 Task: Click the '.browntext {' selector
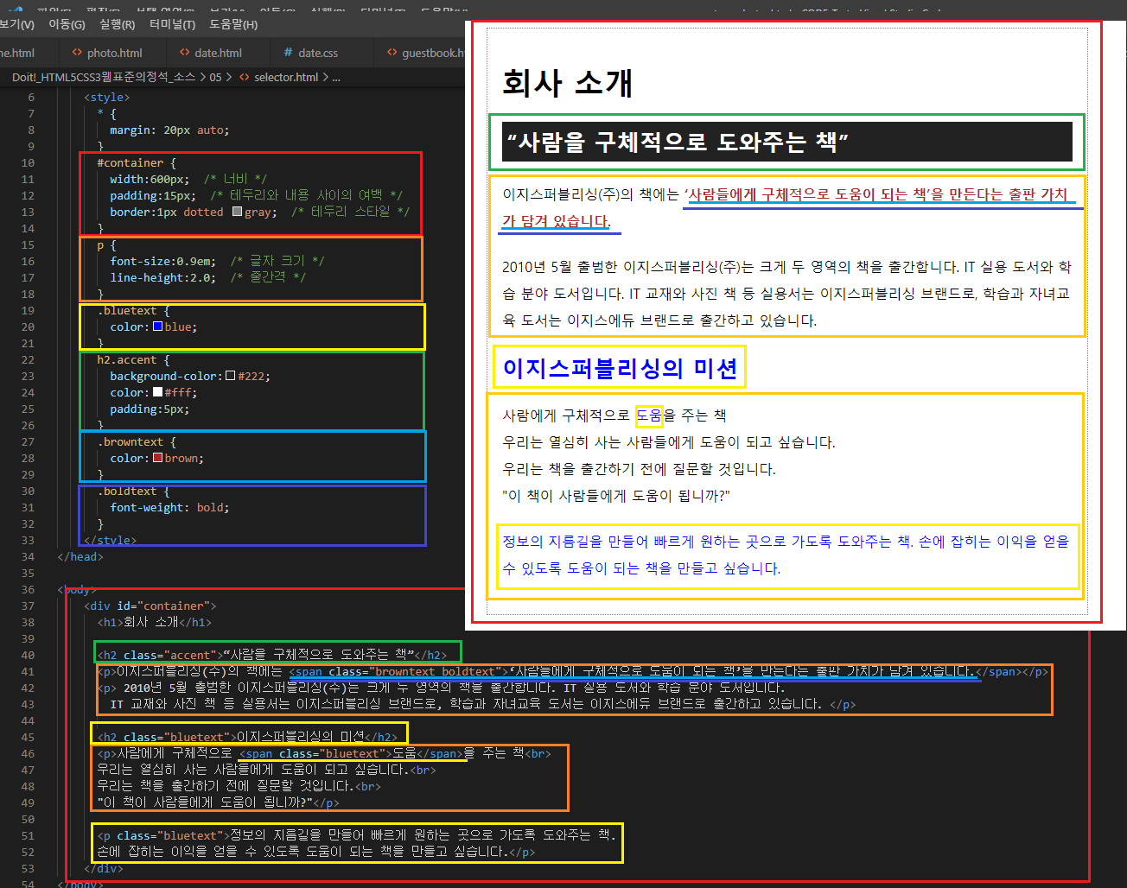click(x=136, y=441)
